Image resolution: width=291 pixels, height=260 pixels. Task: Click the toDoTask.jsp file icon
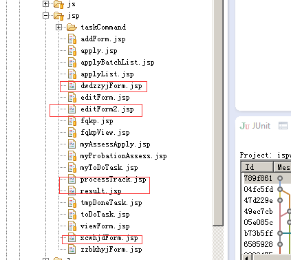tap(72, 214)
